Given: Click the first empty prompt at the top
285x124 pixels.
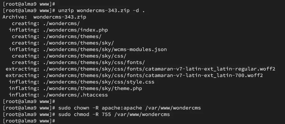Looking at the screenshot, I should [29, 4].
